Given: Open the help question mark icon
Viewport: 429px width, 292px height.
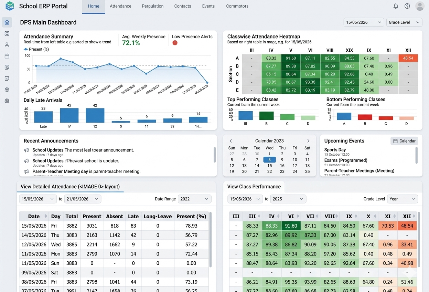Looking at the screenshot, I should tap(407, 6).
